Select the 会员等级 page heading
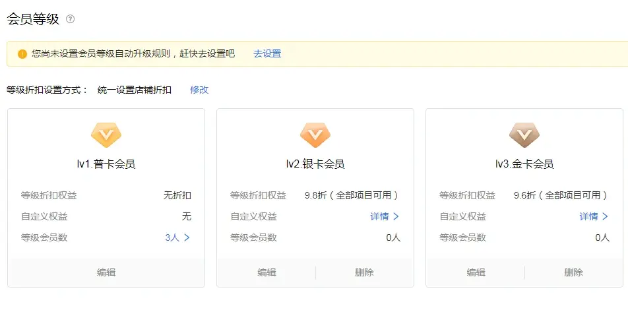 point(33,19)
